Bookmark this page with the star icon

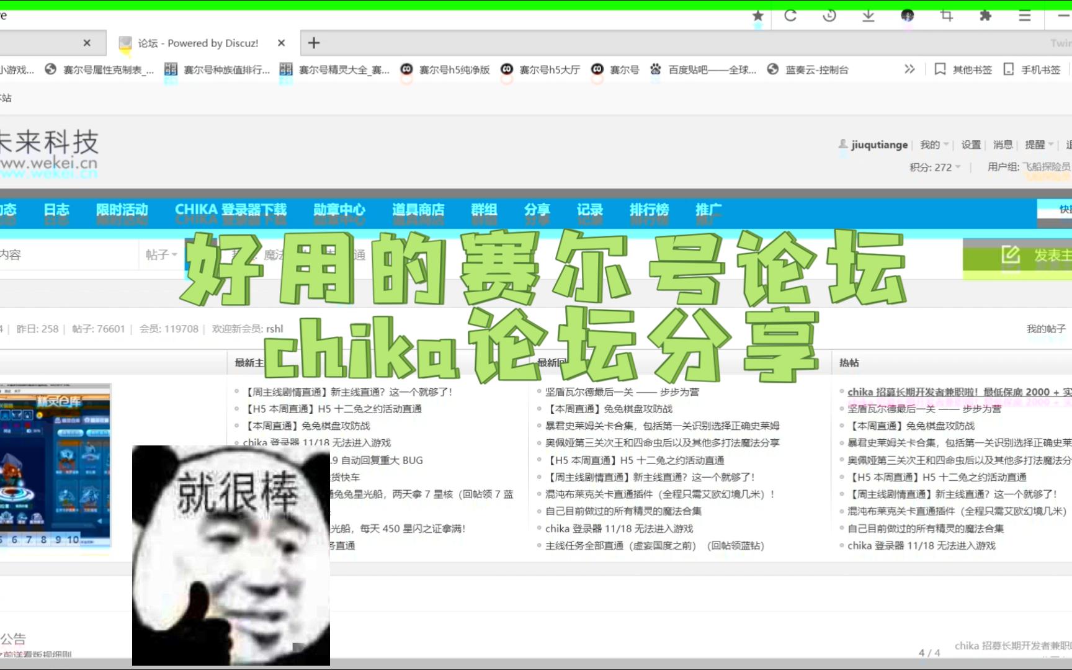[x=757, y=16]
